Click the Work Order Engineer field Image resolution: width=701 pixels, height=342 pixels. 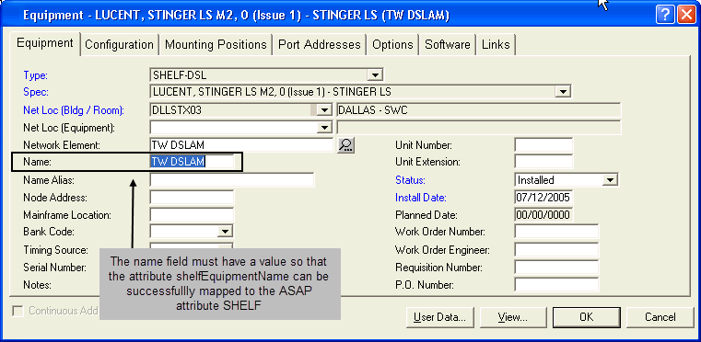click(x=556, y=249)
